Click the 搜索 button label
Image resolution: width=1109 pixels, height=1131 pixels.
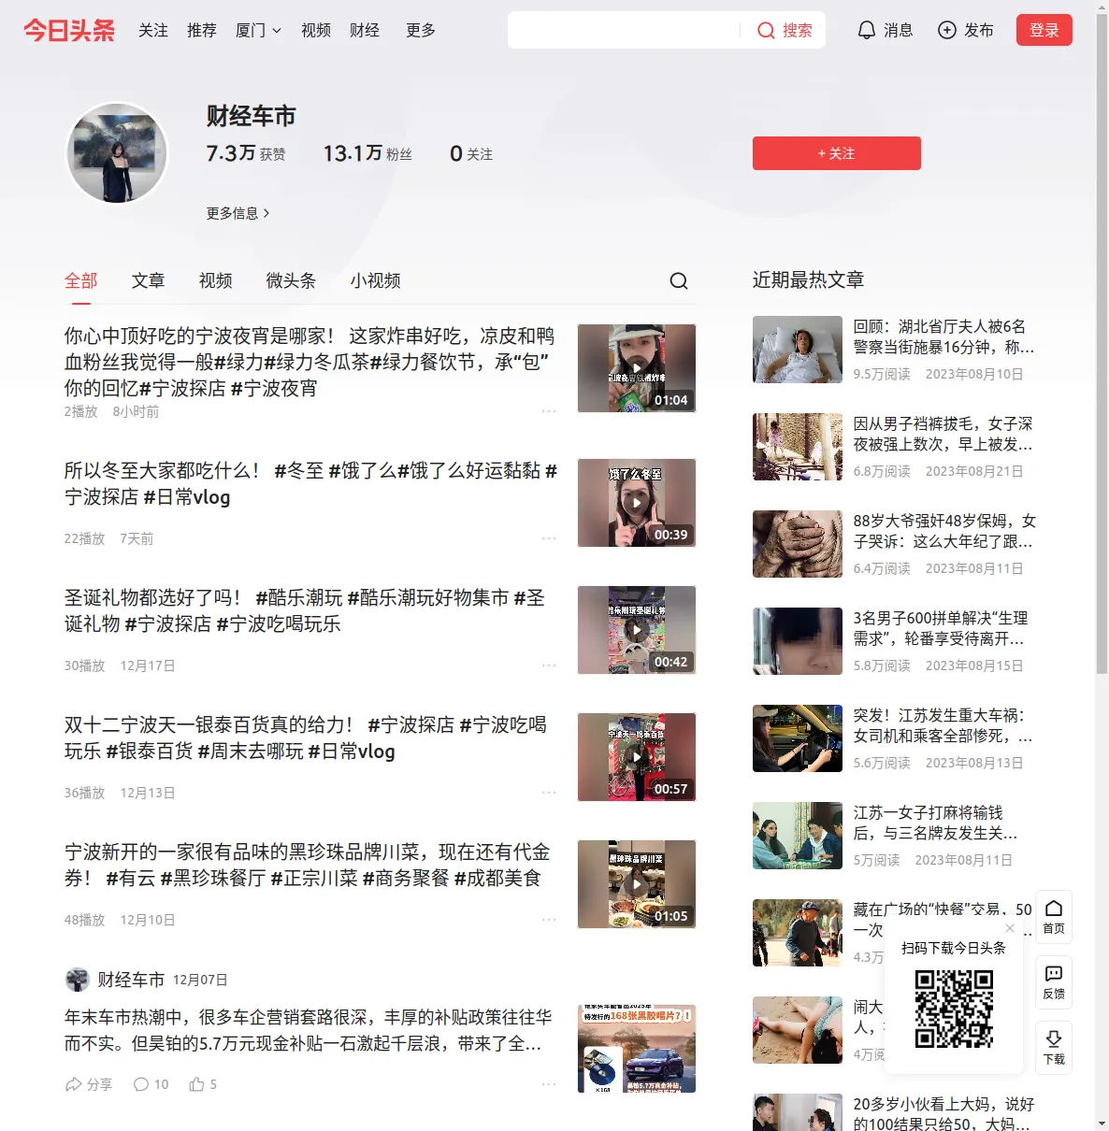tap(798, 30)
